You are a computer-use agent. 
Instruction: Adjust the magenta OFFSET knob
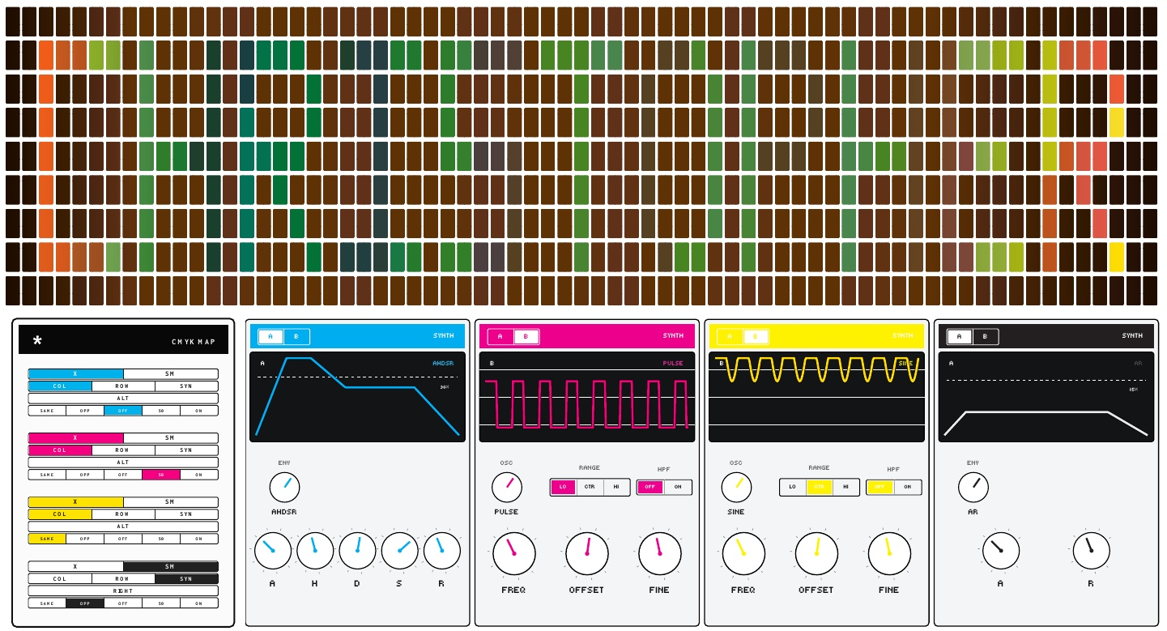pyautogui.click(x=587, y=554)
